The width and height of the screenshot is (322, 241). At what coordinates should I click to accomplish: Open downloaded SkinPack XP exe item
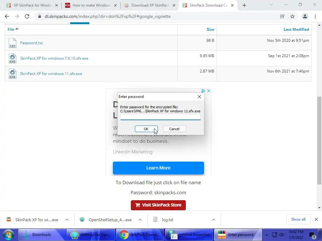click(32, 220)
